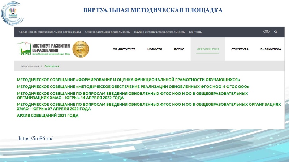The width and height of the screenshot is (289, 162).
Task: Open БИБЛИОТЕКА section
Action: click(271, 49)
